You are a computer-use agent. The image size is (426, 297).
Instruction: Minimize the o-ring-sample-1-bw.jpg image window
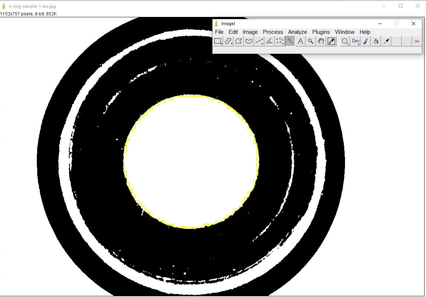[384, 6]
